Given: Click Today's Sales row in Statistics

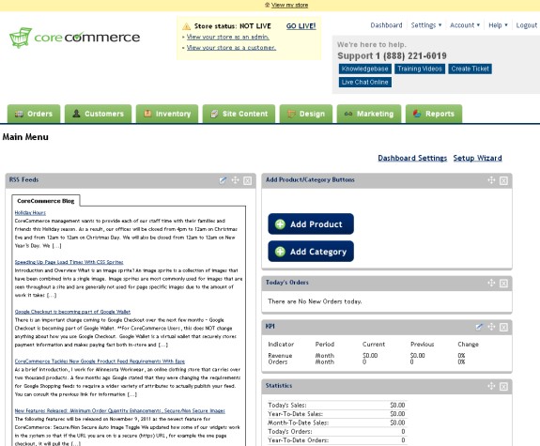Looking at the screenshot, I should tap(336, 406).
